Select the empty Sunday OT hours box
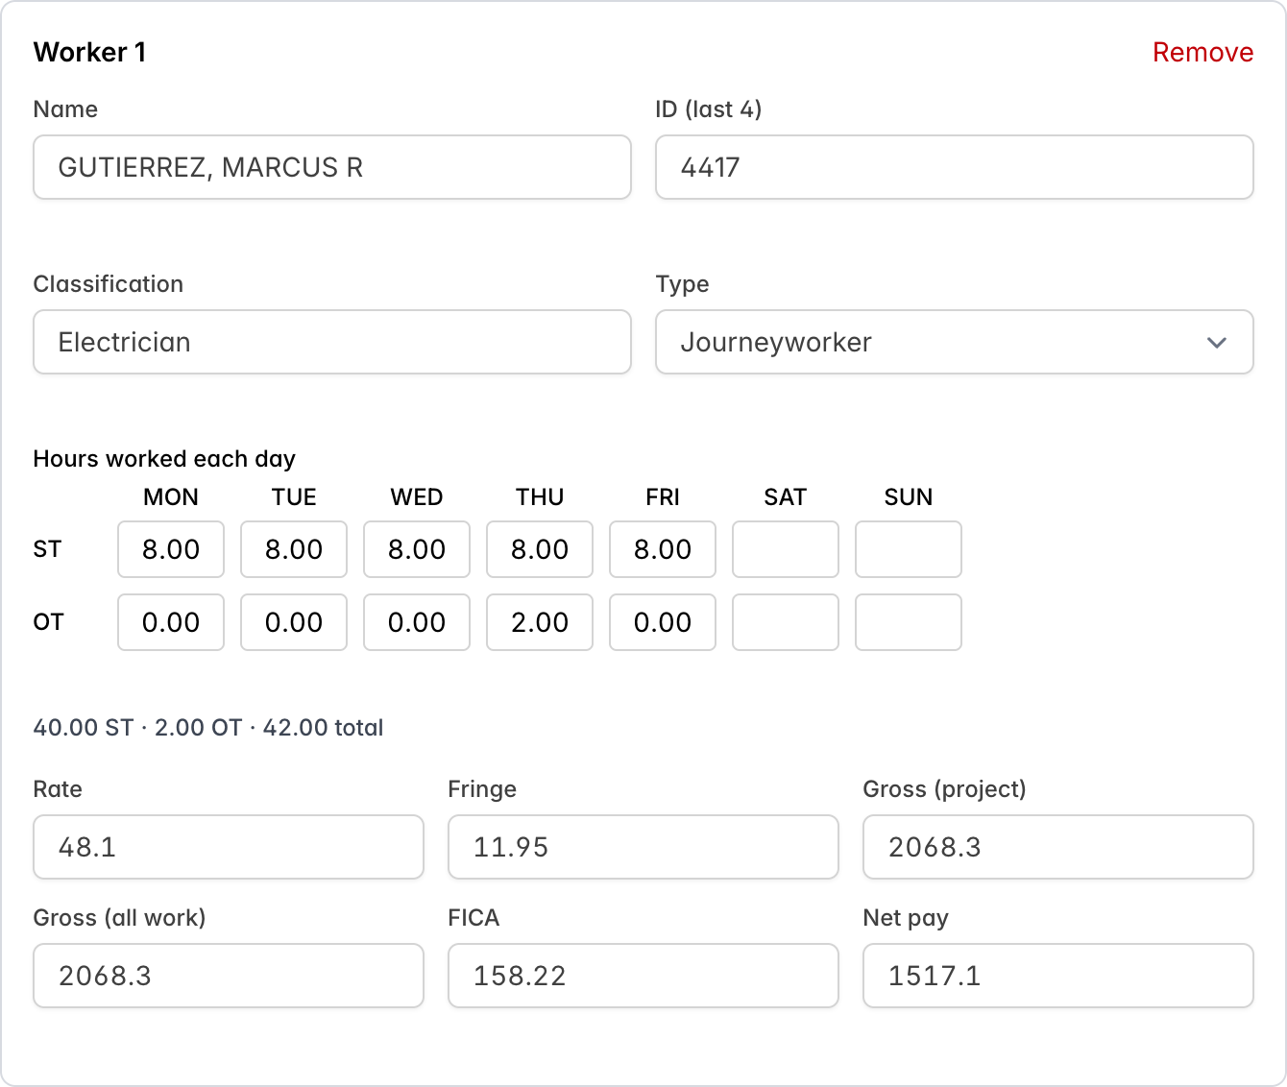Viewport: 1287px width, 1087px height. coord(909,622)
